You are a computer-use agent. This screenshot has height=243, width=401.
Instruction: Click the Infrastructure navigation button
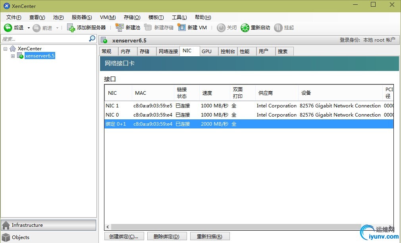pos(48,225)
